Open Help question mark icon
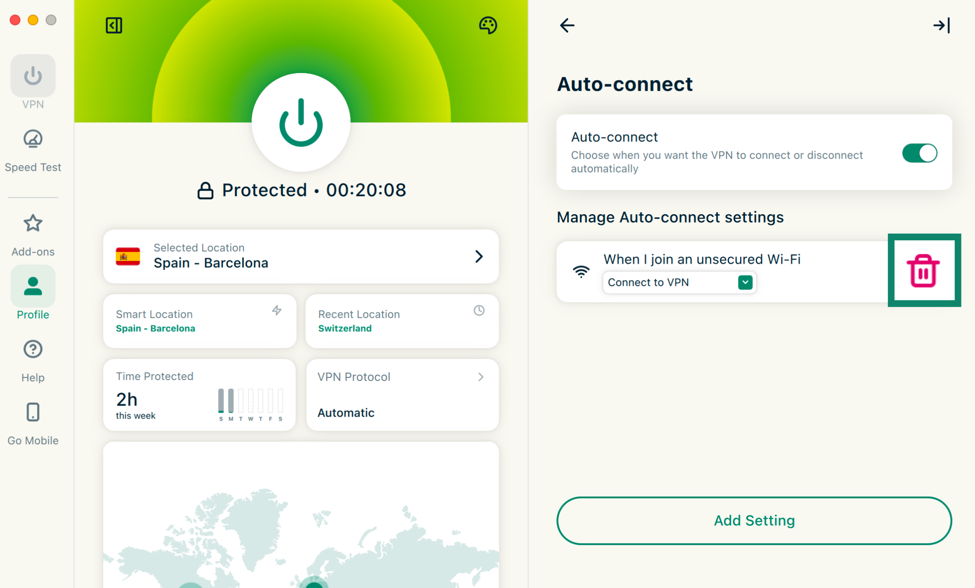 (33, 349)
